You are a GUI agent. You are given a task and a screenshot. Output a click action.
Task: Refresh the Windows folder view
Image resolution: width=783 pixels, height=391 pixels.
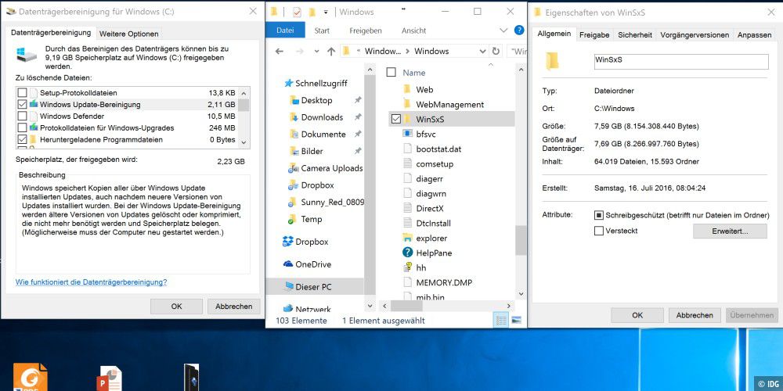496,52
